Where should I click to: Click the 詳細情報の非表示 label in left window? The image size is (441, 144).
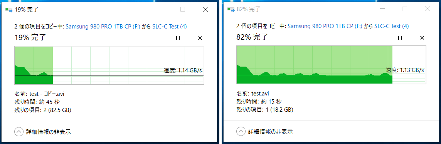click(x=48, y=131)
